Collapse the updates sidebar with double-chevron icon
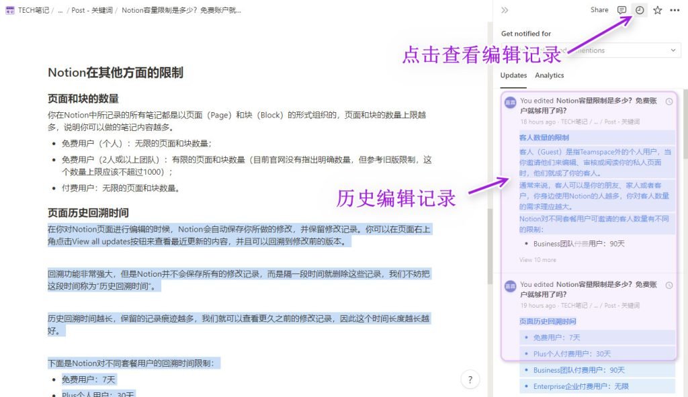The image size is (688, 397). coord(505,10)
